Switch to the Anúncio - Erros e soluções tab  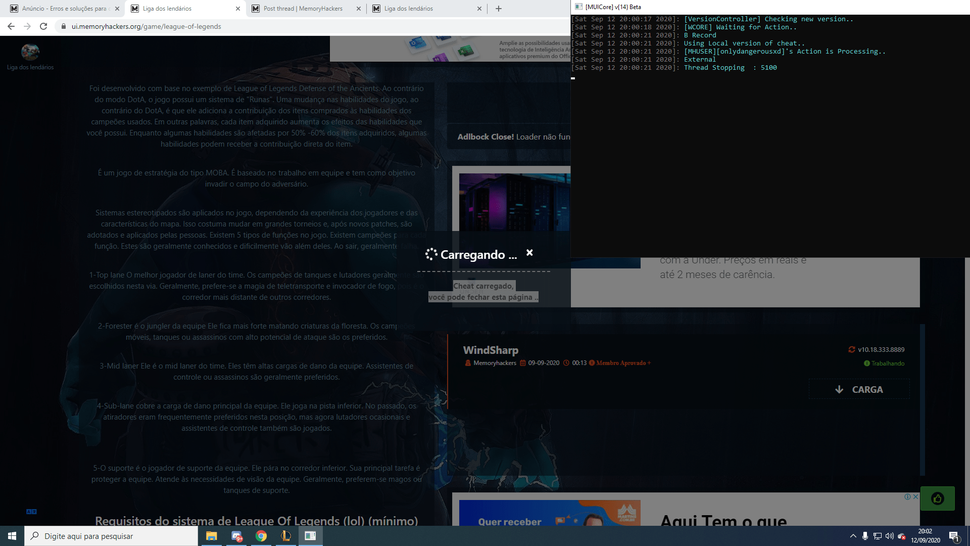click(64, 9)
